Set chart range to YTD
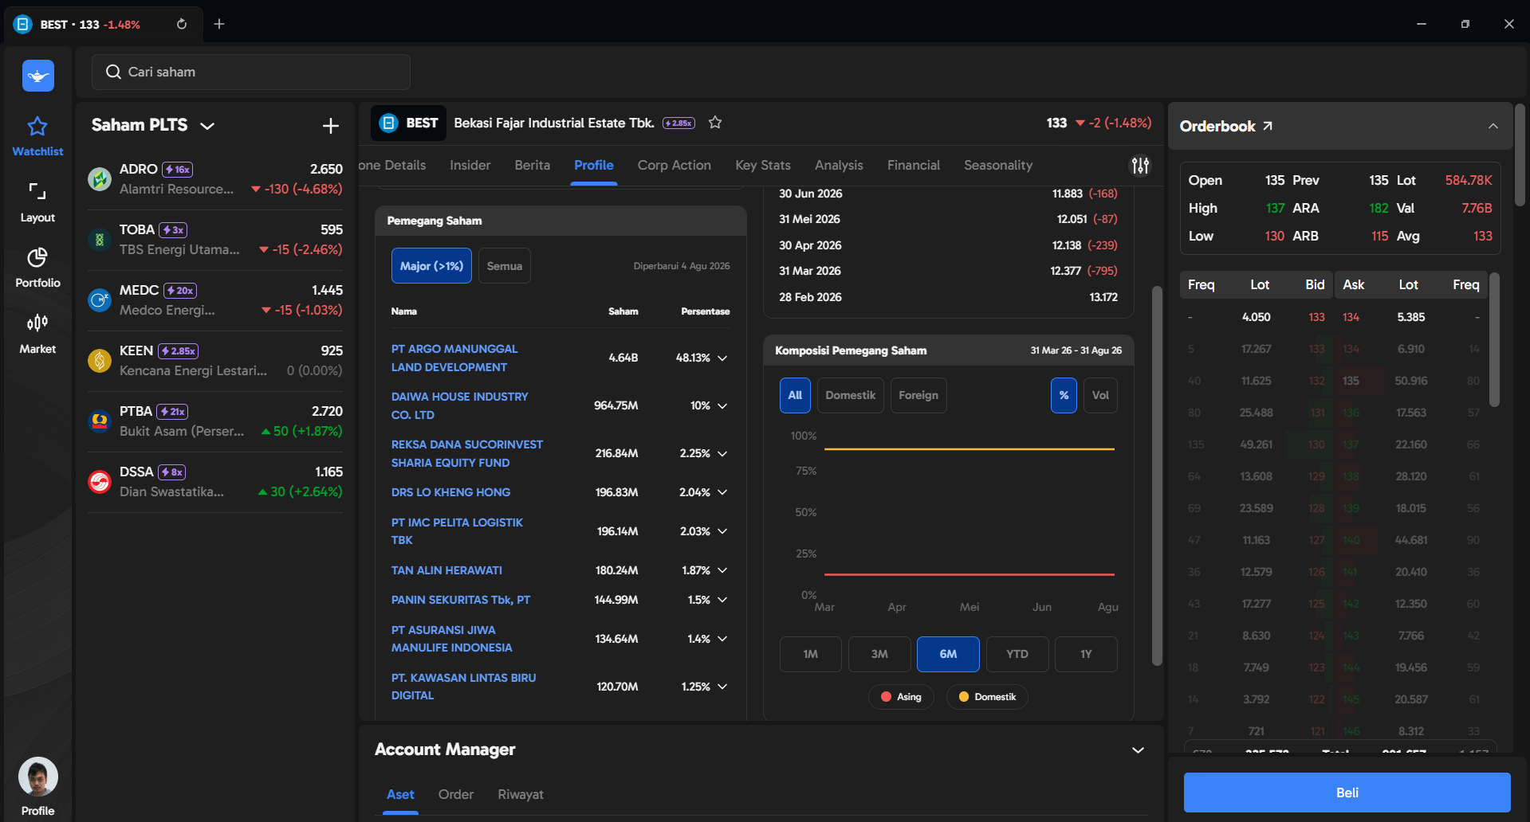This screenshot has width=1530, height=822. tap(1017, 654)
